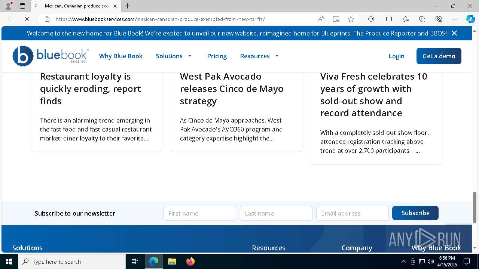Open immersive reader icon
The height and width of the screenshot is (269, 479).
(x=336, y=19)
